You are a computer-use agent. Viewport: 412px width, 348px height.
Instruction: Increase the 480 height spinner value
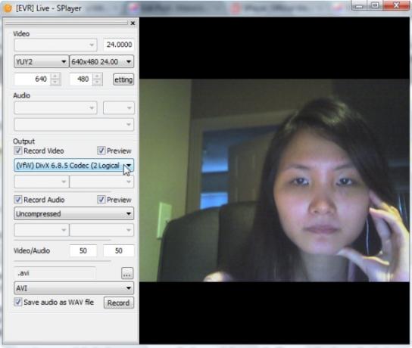pyautogui.click(x=97, y=76)
